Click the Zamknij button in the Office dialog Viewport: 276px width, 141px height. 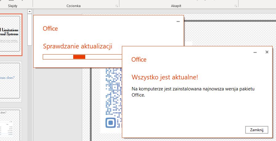tap(257, 130)
